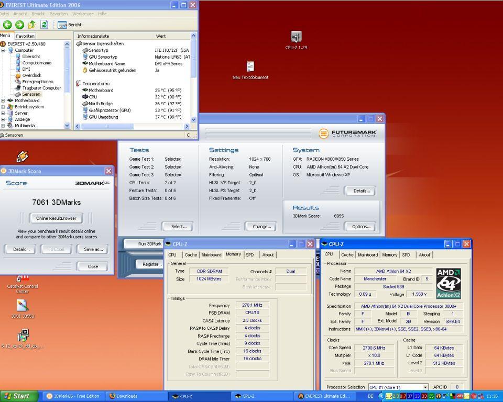Click the Online ResultBrowser button
This screenshot has height=402, width=503.
click(x=56, y=218)
